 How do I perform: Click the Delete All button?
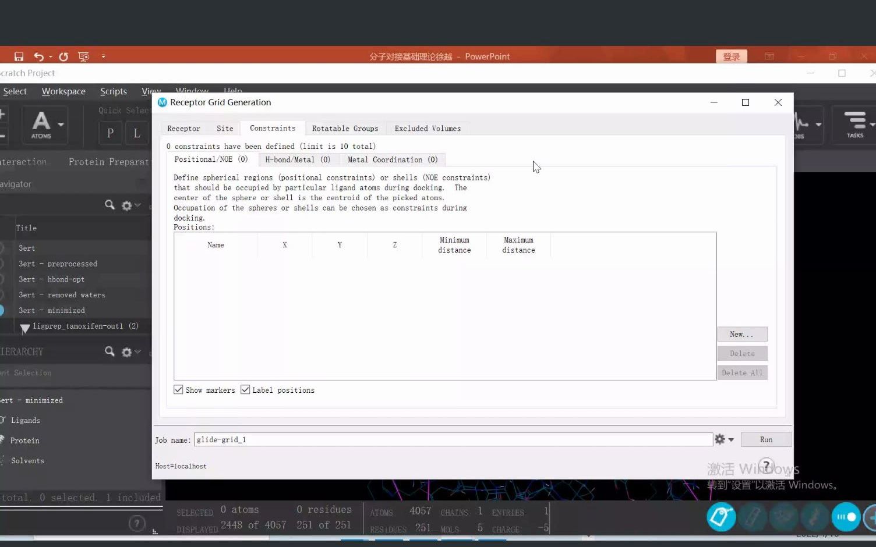pos(742,372)
